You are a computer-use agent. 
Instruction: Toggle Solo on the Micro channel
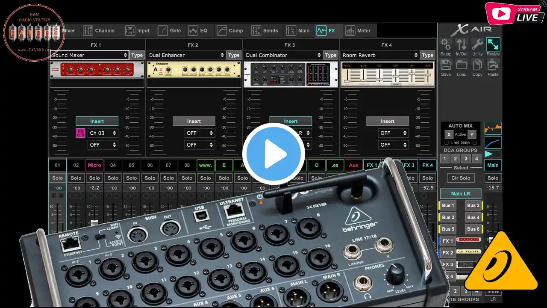[94, 178]
